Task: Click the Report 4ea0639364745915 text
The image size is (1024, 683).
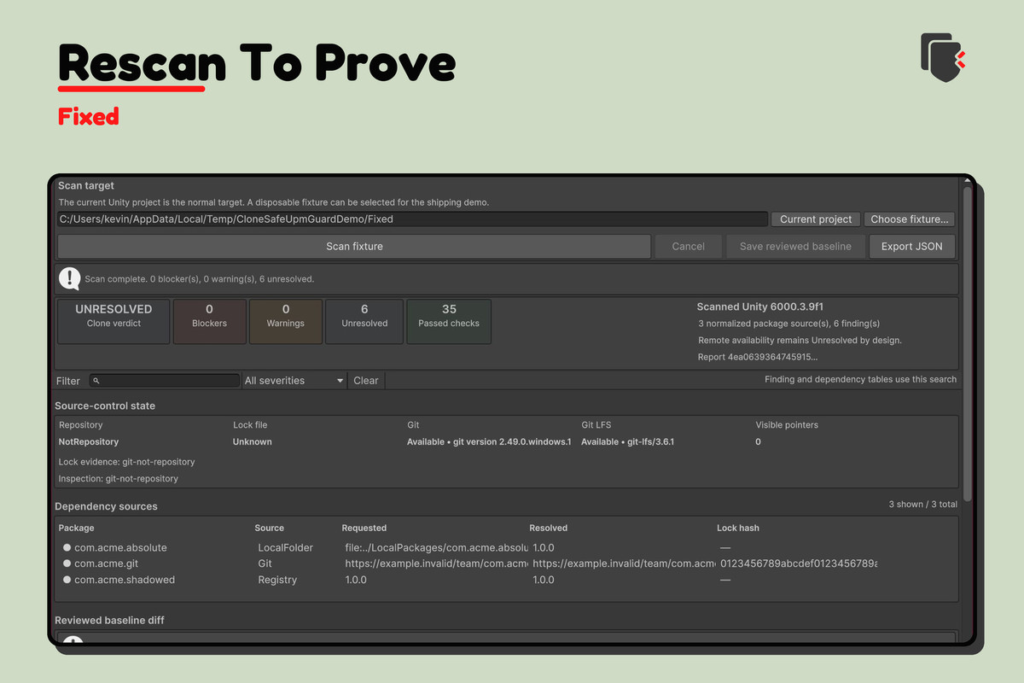Action: click(x=758, y=357)
